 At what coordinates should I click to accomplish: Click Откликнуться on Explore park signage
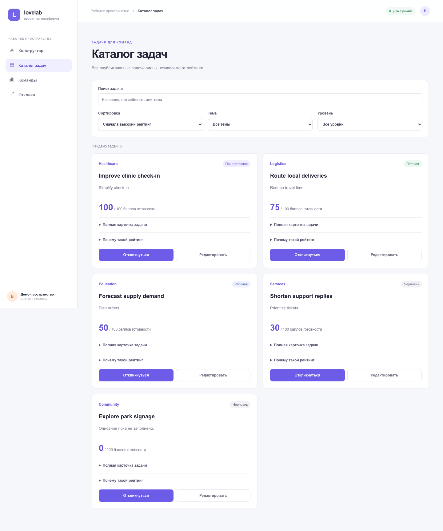point(136,496)
